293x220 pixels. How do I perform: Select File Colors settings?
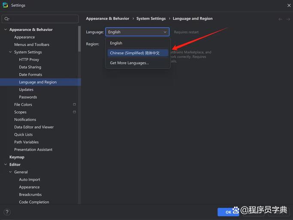pos(23,105)
